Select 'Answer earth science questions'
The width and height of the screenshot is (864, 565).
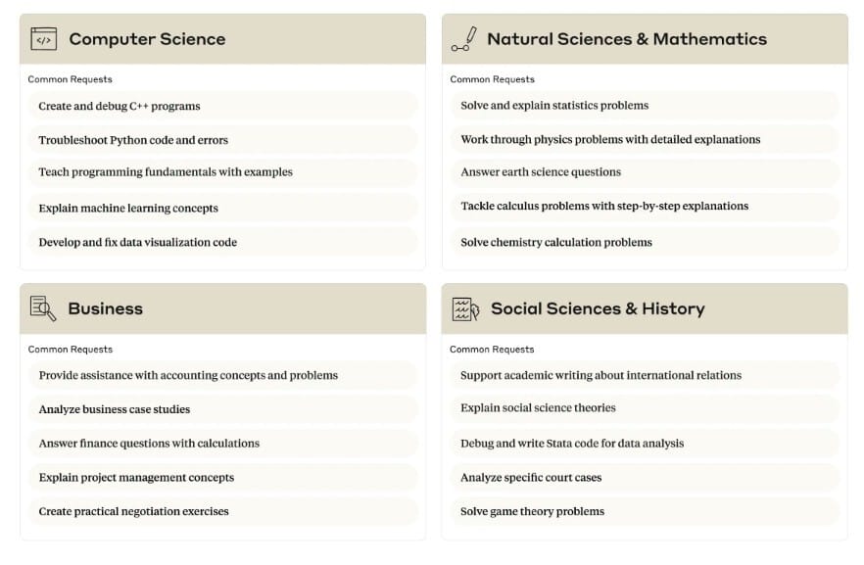541,172
